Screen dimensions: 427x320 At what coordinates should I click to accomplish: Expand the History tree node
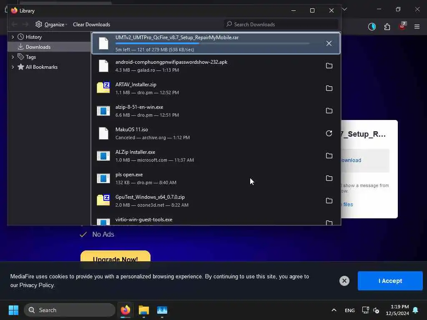[13, 37]
